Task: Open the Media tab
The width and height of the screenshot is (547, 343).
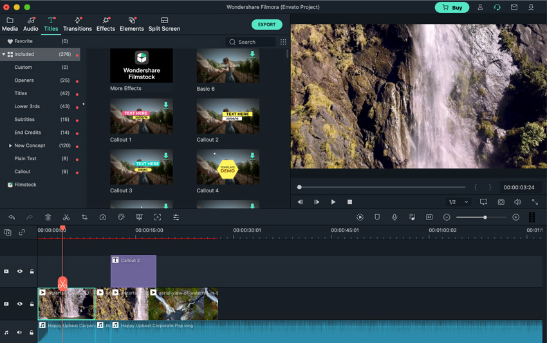Action: click(10, 24)
